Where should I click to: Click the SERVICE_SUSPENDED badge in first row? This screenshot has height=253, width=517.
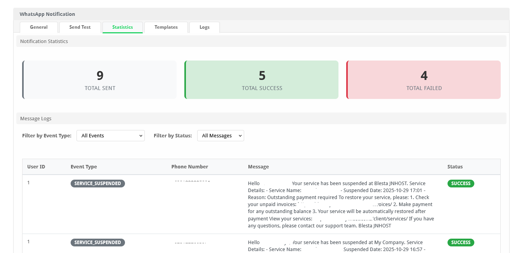coord(98,184)
